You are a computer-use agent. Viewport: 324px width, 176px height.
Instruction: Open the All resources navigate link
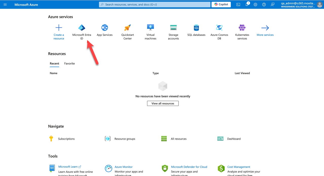(179, 139)
